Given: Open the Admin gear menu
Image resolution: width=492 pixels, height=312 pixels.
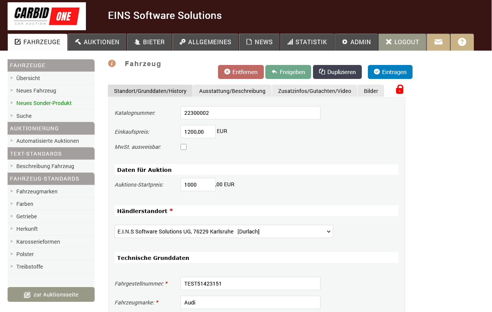Looking at the screenshot, I should [356, 42].
